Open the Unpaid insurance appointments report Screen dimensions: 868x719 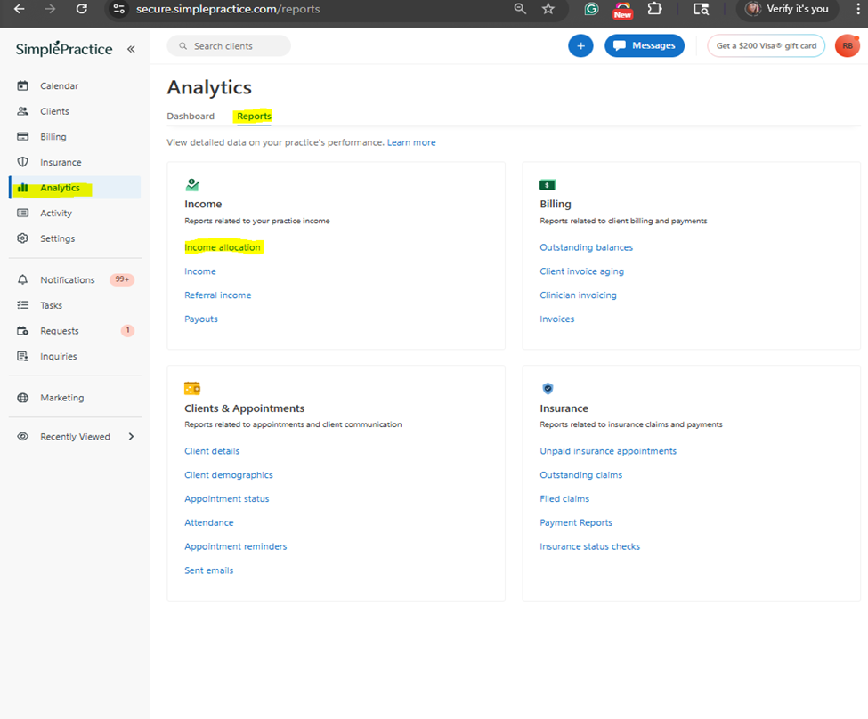pos(608,451)
